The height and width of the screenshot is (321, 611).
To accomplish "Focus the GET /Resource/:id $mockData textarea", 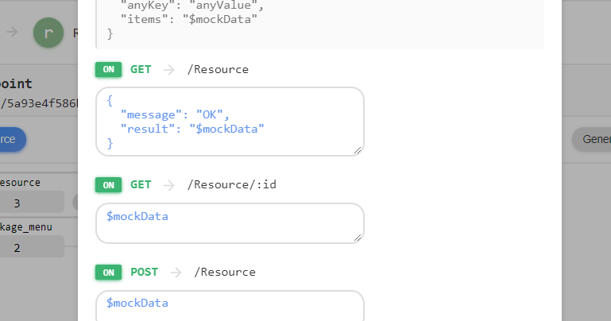I will point(230,222).
